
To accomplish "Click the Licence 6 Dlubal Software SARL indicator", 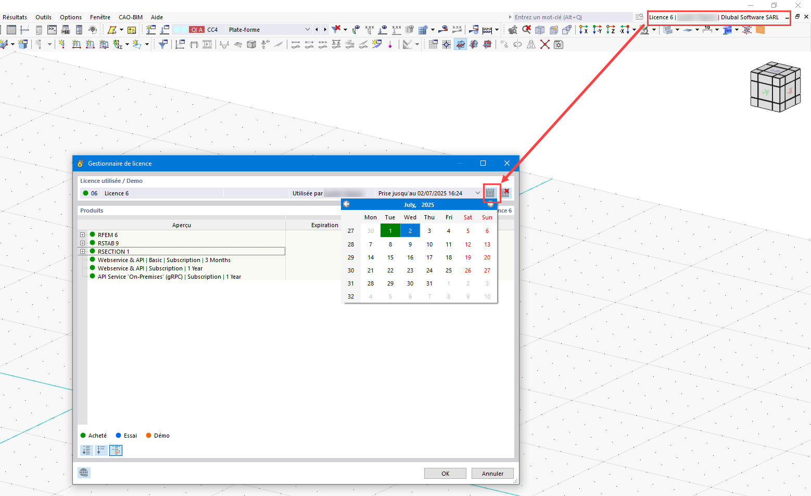I will click(719, 17).
